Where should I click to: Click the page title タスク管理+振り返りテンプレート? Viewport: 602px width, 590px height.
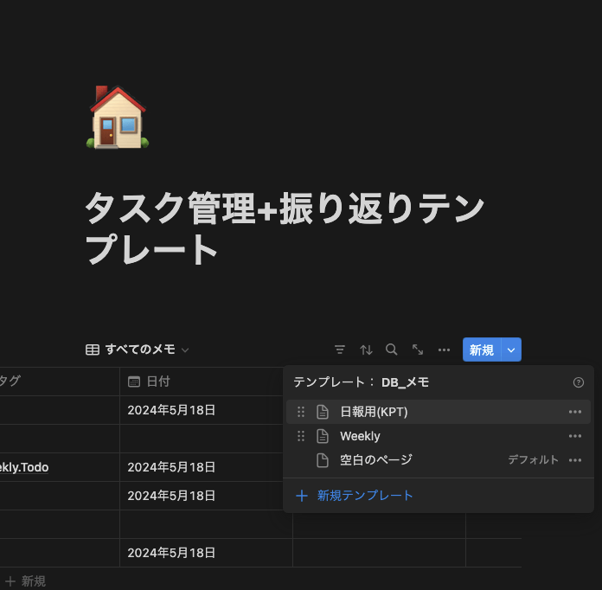coord(284,228)
